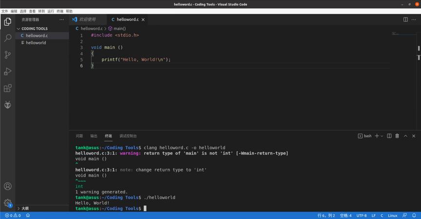Open the 文件 menu
This screenshot has width=421, height=219.
click(x=4, y=11)
